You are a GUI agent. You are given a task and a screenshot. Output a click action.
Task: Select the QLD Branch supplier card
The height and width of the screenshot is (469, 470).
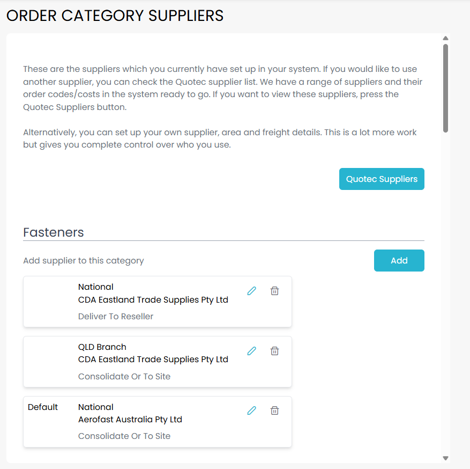pyautogui.click(x=157, y=362)
